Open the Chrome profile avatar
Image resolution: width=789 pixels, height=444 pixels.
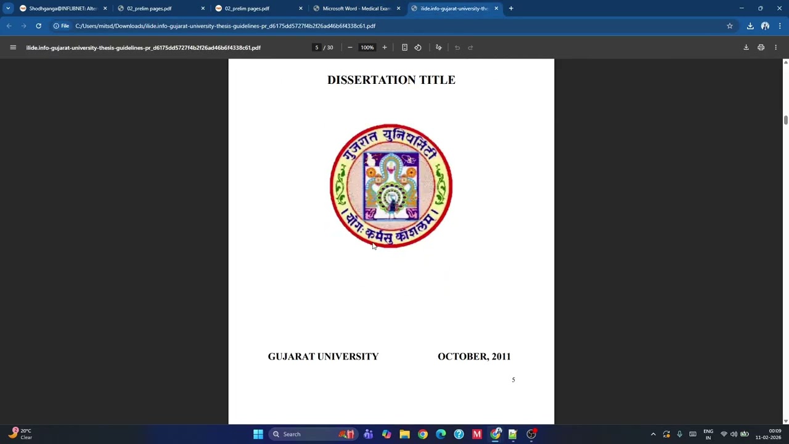(x=765, y=26)
